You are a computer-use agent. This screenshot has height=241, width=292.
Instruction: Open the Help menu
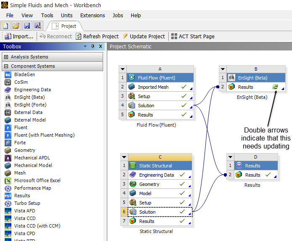tap(135, 15)
